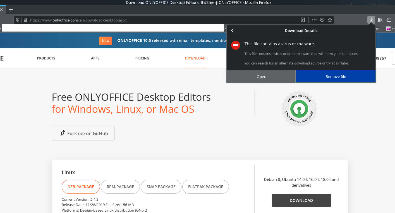The height and width of the screenshot is (213, 395).
Task: Open the PRODUCTS menu
Action: [46, 58]
